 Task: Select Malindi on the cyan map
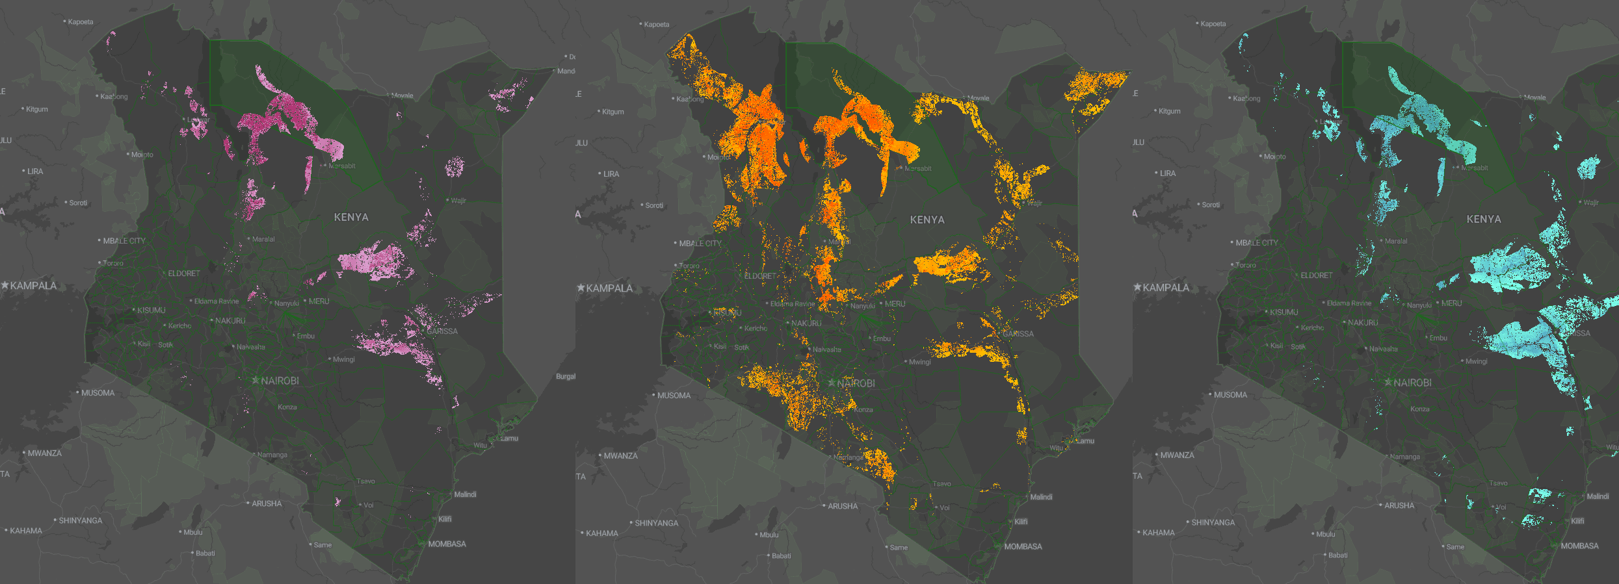1598,496
